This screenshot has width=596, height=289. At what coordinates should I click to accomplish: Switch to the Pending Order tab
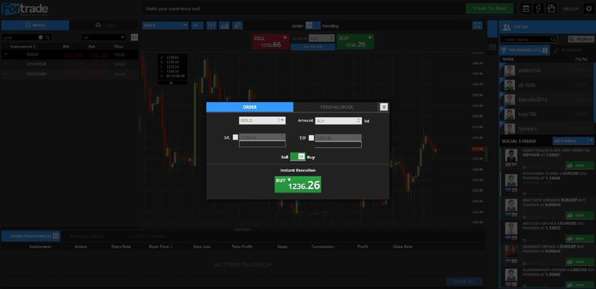coord(336,107)
